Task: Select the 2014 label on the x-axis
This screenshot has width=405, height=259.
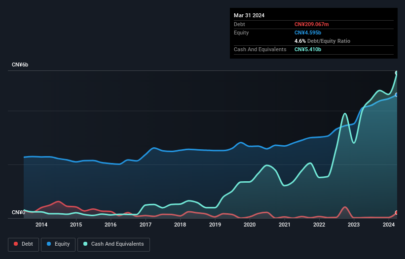Action: [41, 225]
